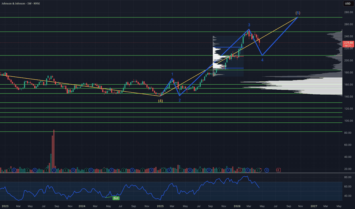Viewport: 355px width, 209px height.
Task: Click the 2024 label on time axis
Action: click(x=82, y=206)
